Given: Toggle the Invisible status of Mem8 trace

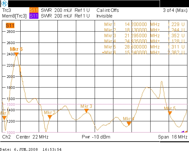Looking at the screenshot, I should pos(104,16).
